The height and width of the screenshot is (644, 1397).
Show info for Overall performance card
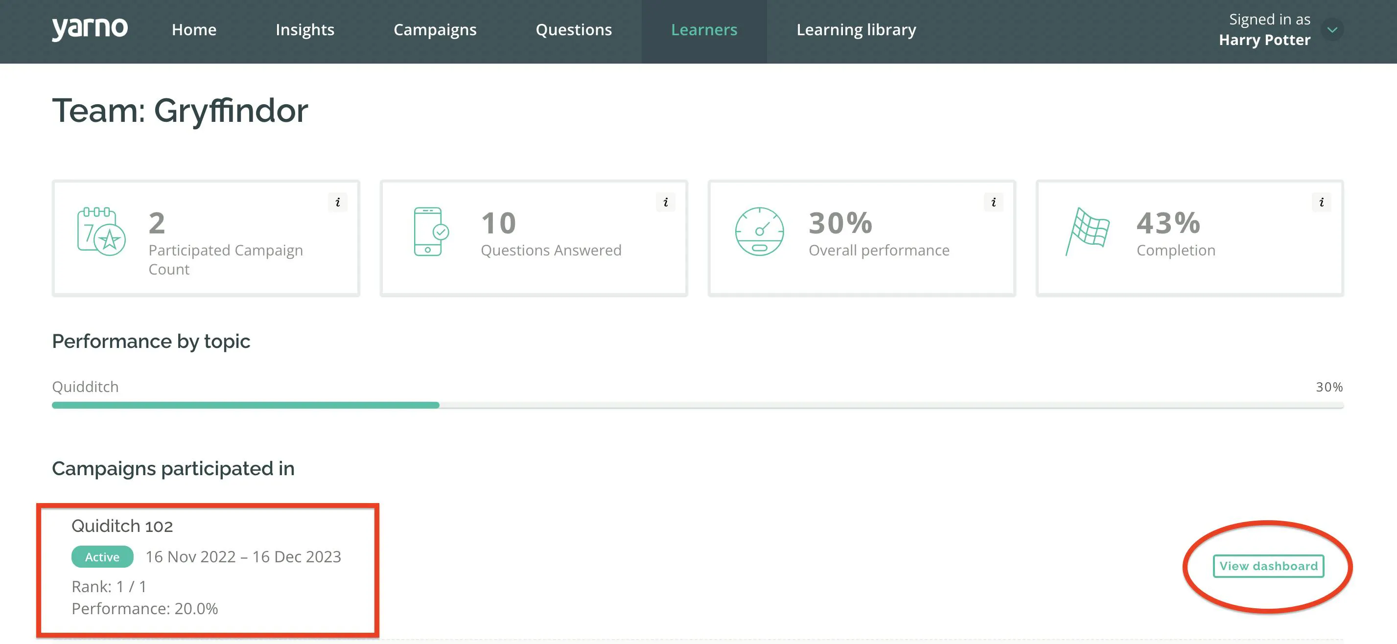(x=994, y=202)
